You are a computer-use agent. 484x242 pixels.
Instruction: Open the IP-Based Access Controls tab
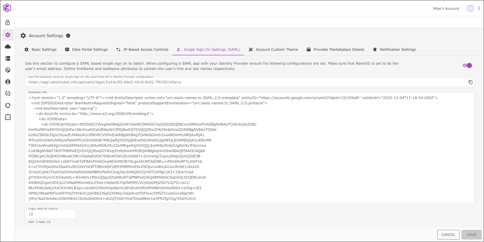[142, 50]
